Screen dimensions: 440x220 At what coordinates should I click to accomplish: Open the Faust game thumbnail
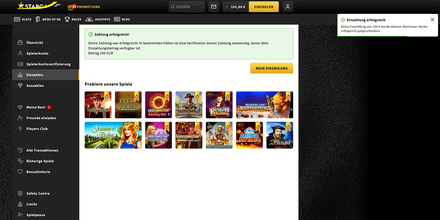point(280,135)
